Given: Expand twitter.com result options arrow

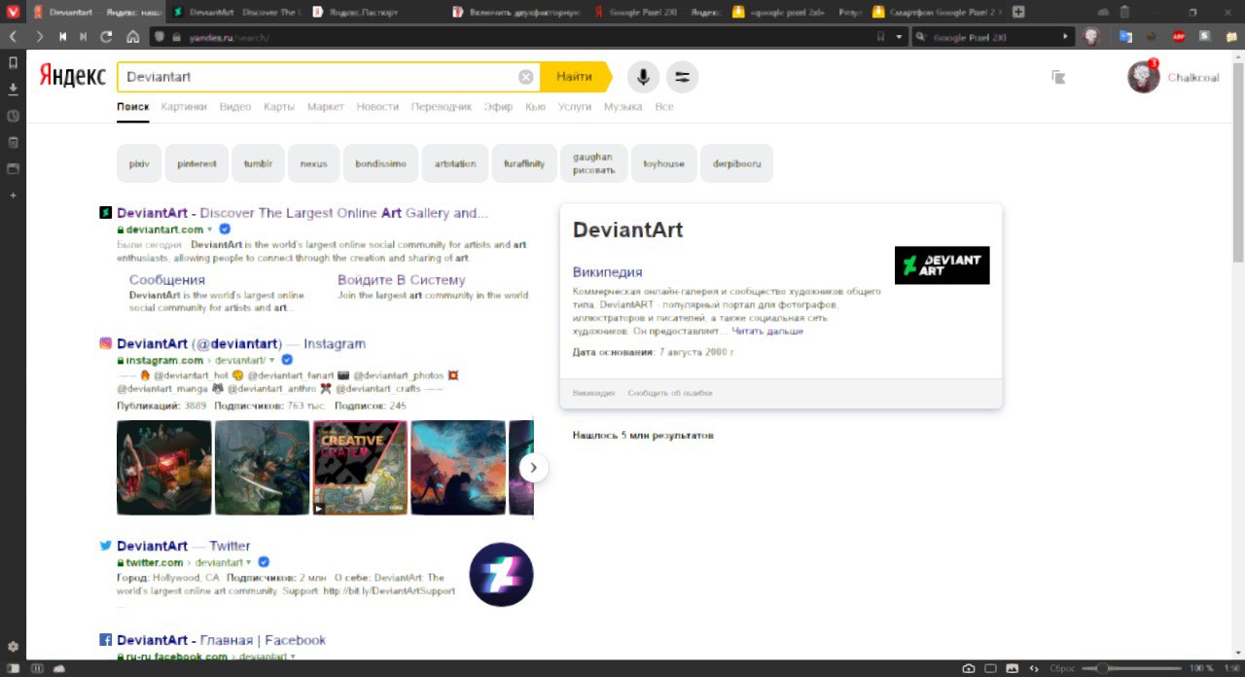Looking at the screenshot, I should point(248,562).
